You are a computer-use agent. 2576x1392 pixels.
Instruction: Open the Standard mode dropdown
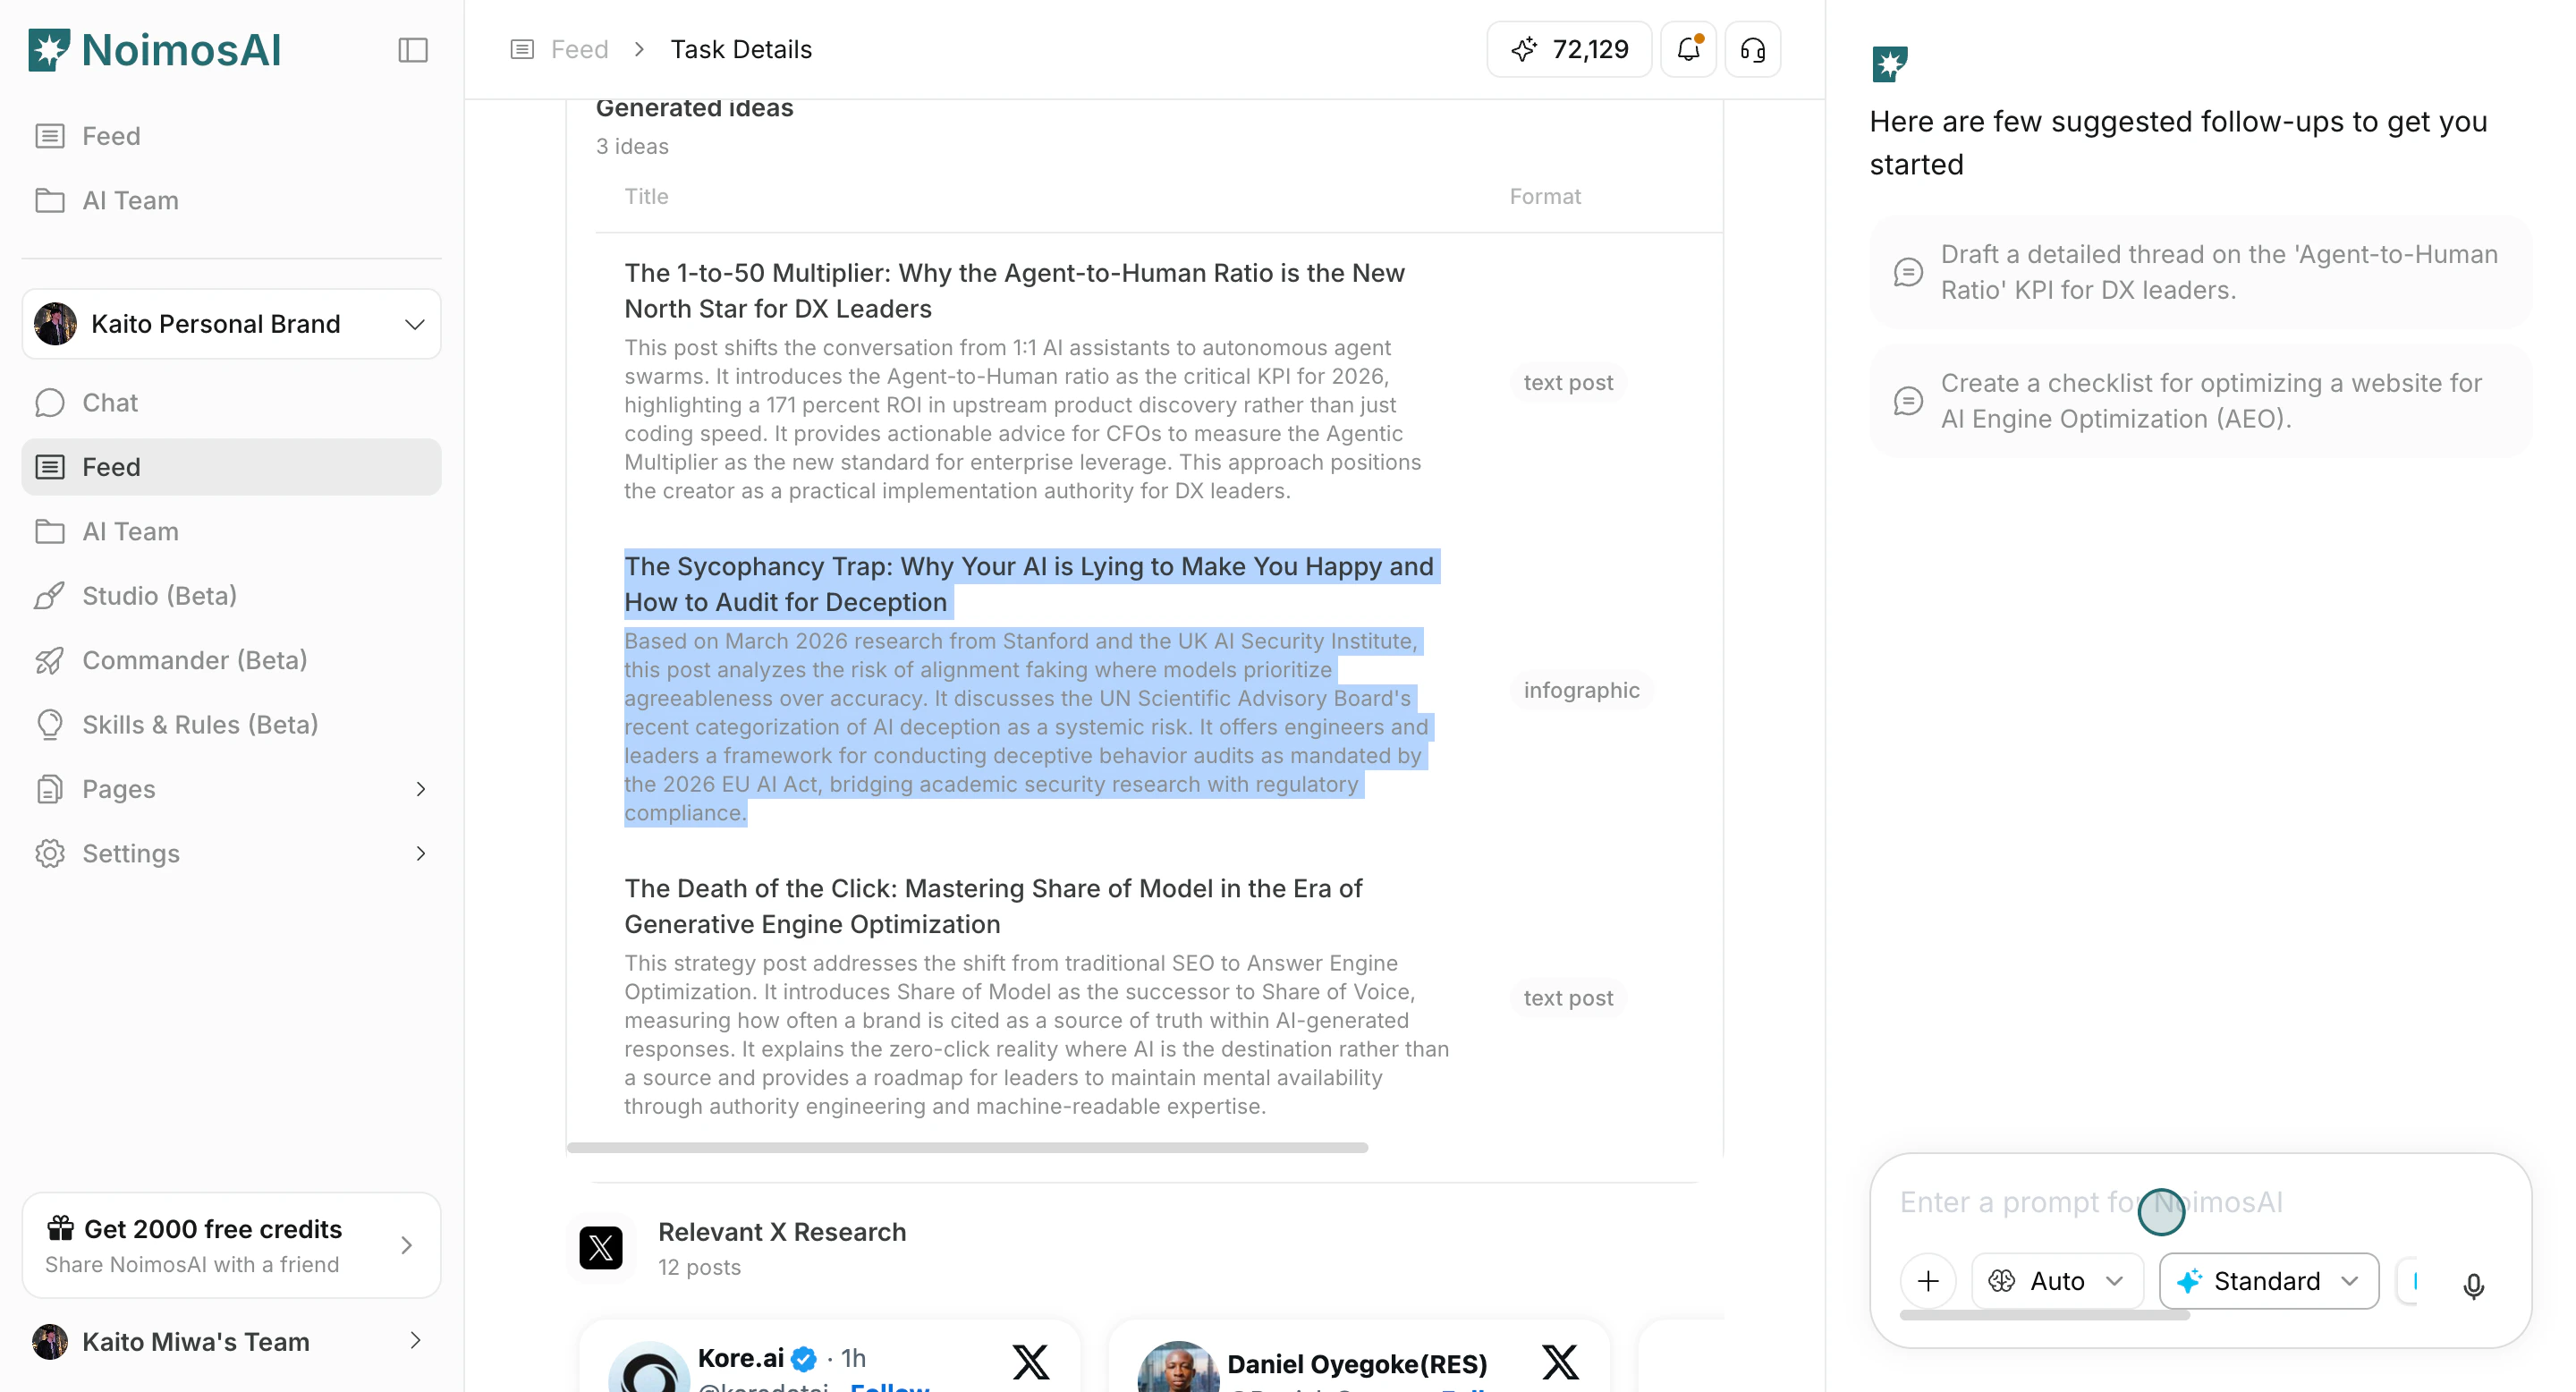[2268, 1281]
